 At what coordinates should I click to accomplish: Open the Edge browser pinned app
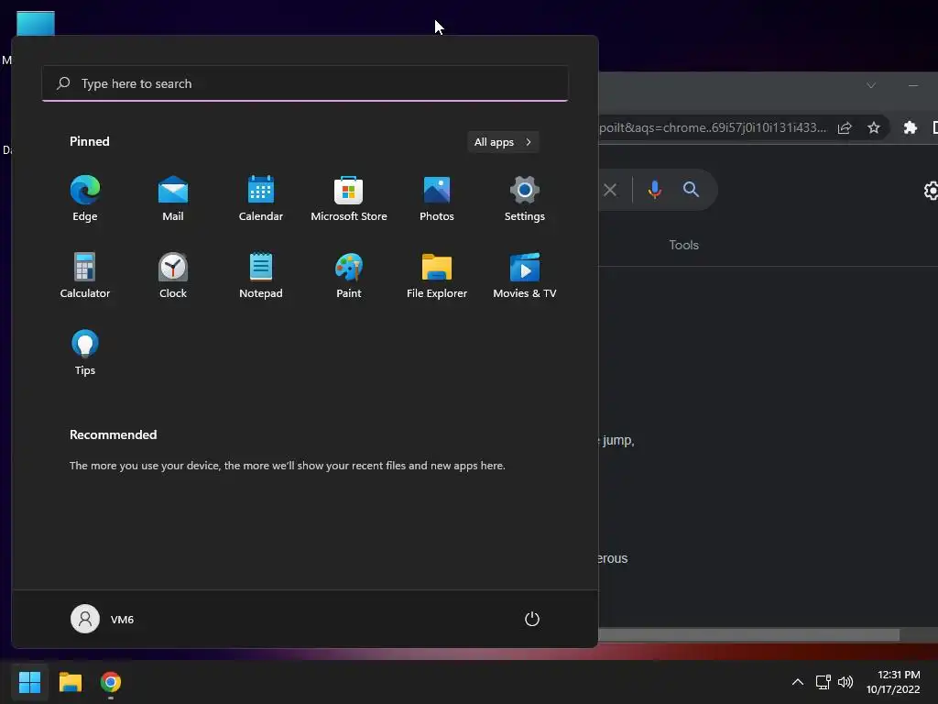pyautogui.click(x=85, y=198)
